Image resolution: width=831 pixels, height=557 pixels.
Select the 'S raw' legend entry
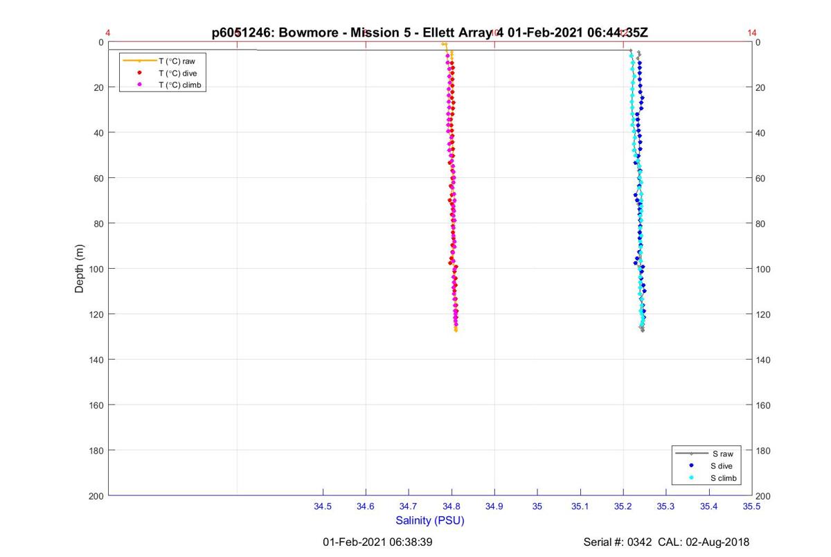pos(706,454)
